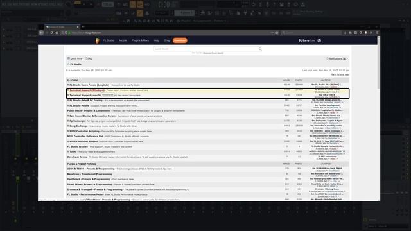411x231 pixels.
Task: Open the FL Studio Mobile forum
Action: [x=79, y=105]
